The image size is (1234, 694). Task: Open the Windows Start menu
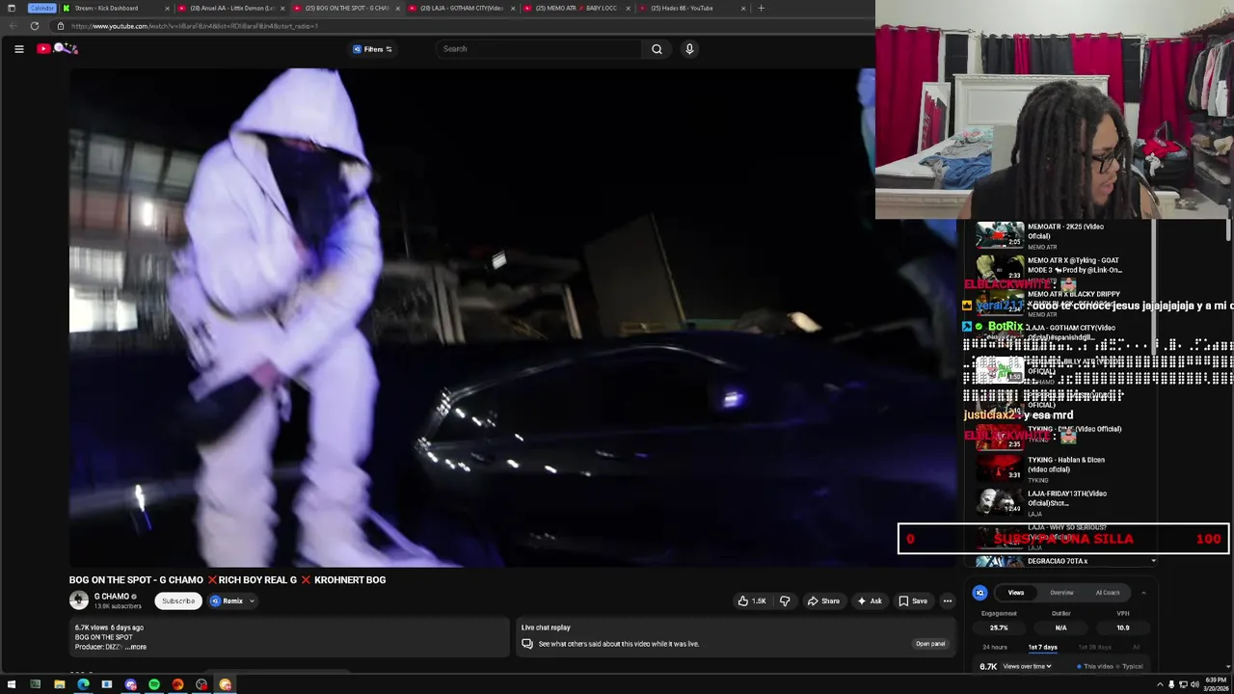coord(12,685)
